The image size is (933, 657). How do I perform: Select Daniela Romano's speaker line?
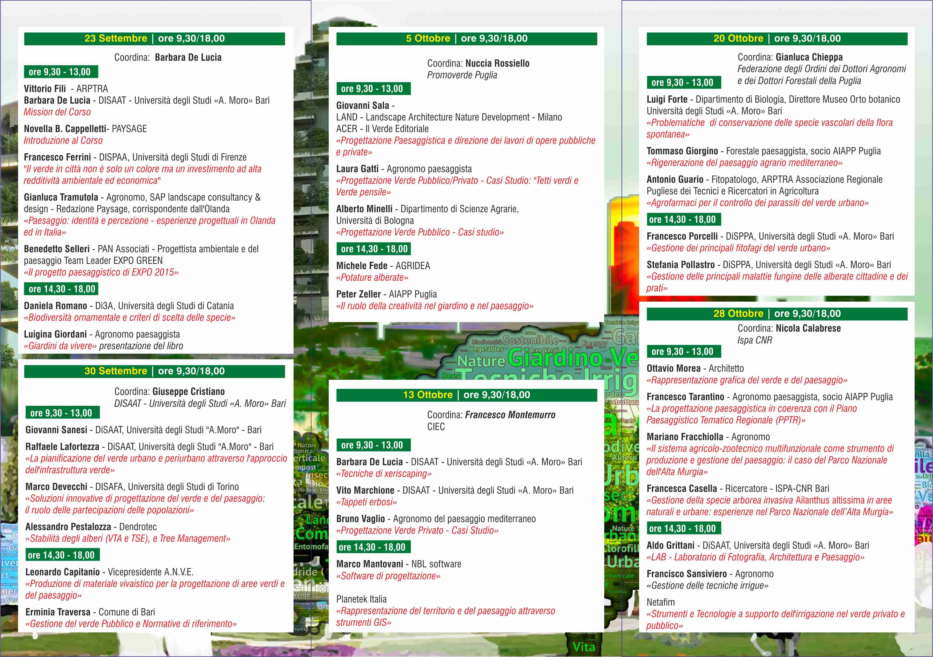(x=129, y=306)
